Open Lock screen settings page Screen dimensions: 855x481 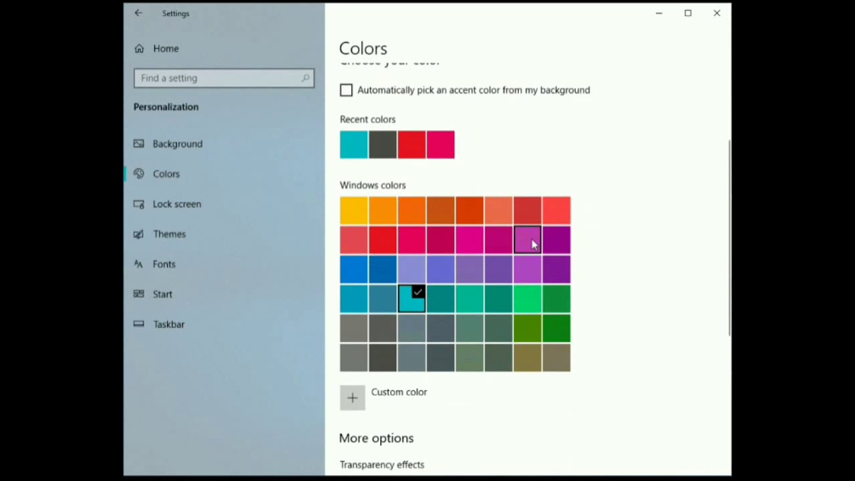coord(176,204)
